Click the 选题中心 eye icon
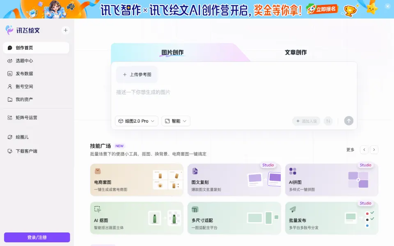The image size is (394, 246). (10, 61)
